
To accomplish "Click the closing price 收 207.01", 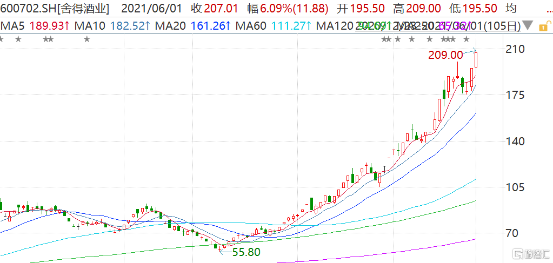I will click(214, 8).
